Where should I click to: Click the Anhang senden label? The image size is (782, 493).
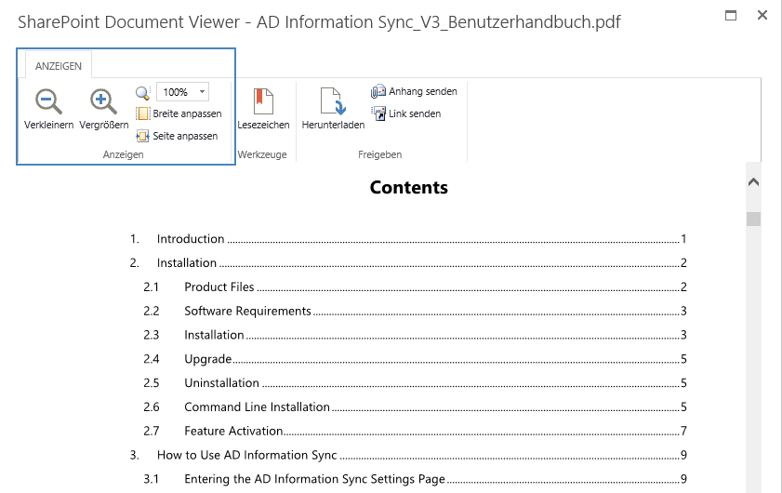[x=423, y=91]
